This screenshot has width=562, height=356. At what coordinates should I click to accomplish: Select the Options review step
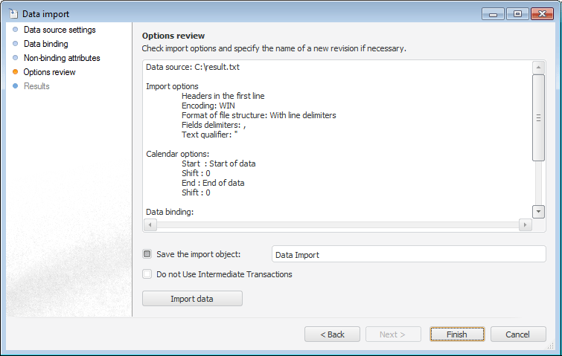coord(49,72)
